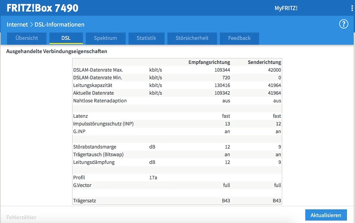Image resolution: width=355 pixels, height=223 pixels.
Task: Click the INP send value 12
Action: point(278,124)
